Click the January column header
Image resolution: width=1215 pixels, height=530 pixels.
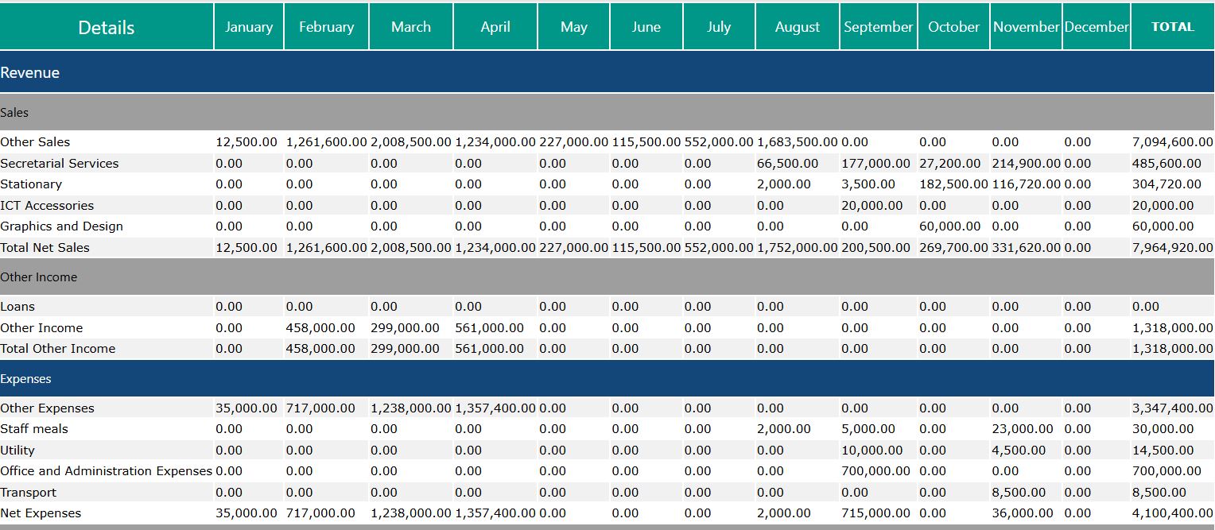(248, 26)
